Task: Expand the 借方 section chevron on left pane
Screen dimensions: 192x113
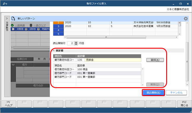Action: coord(13,65)
